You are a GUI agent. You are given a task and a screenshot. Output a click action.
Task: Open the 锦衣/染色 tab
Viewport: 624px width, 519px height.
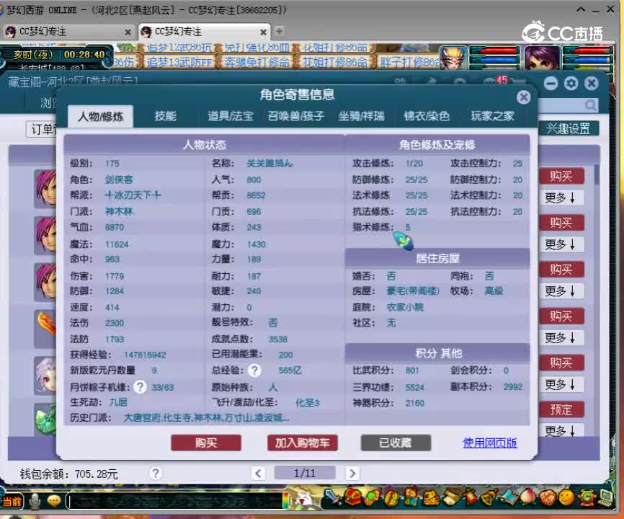[x=427, y=116]
